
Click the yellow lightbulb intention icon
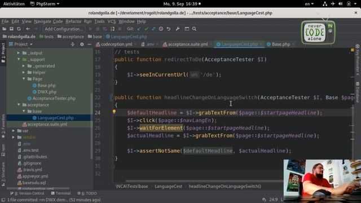tap(114, 112)
